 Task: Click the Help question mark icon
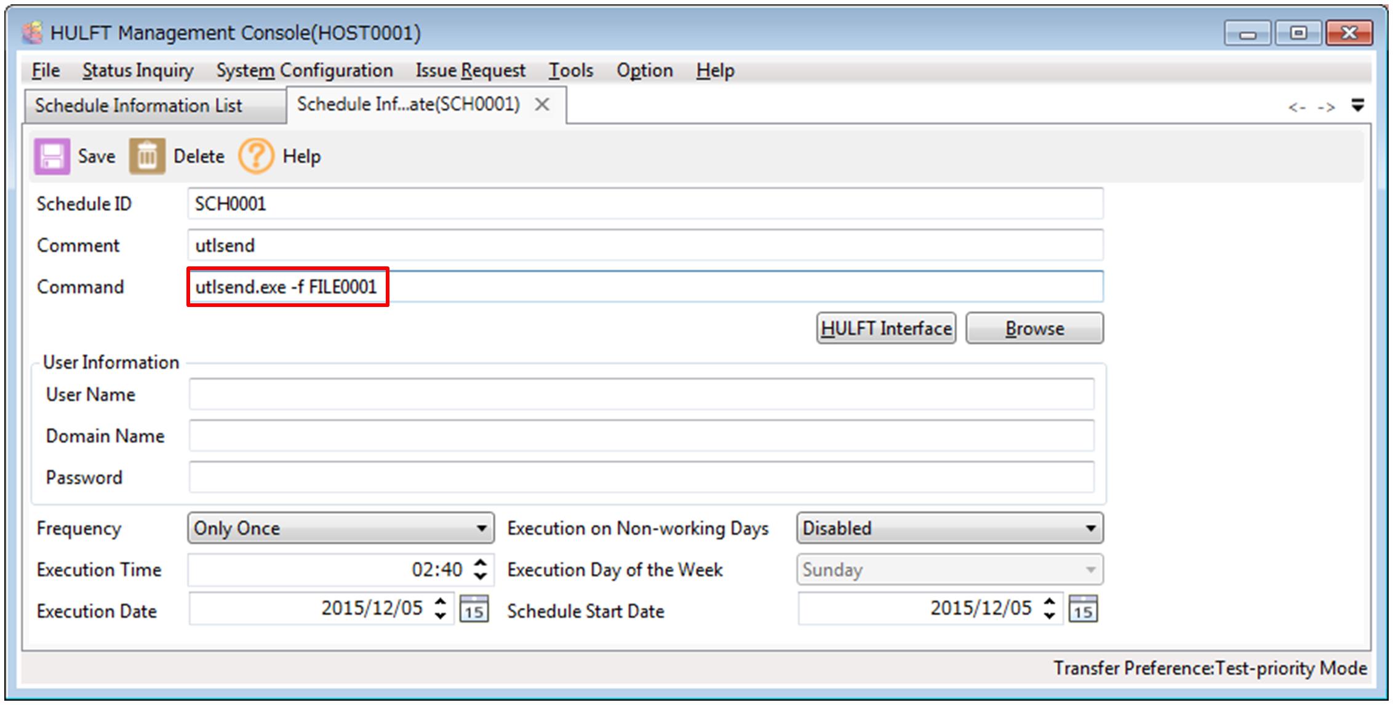click(256, 156)
